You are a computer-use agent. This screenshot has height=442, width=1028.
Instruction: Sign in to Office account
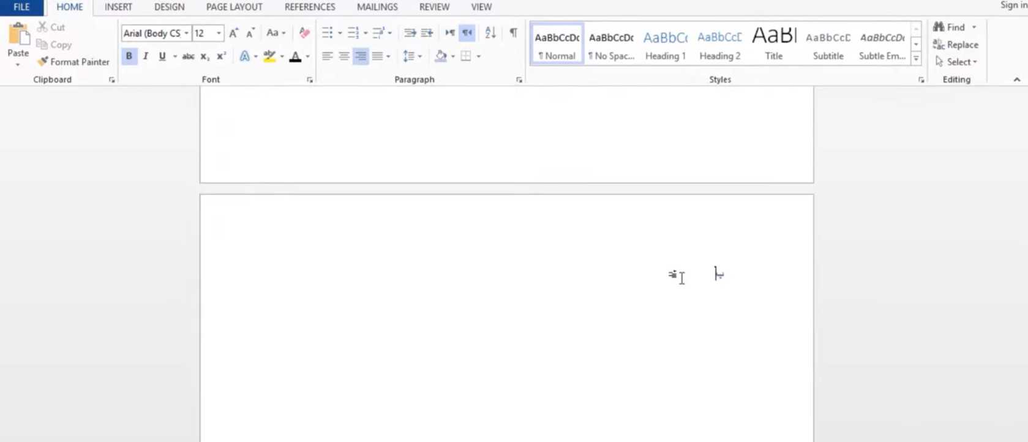(x=1014, y=6)
